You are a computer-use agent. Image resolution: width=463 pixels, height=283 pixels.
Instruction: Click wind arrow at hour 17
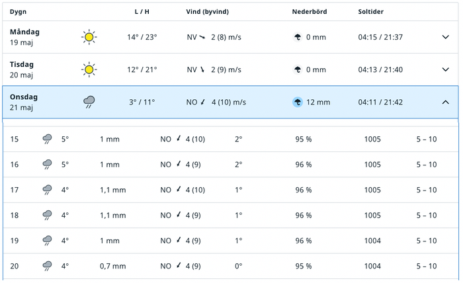point(179,189)
